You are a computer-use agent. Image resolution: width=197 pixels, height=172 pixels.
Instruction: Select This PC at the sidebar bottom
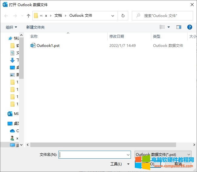point(12,145)
